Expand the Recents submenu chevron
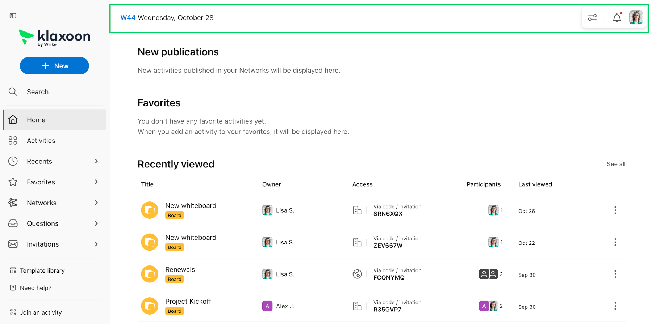 pyautogui.click(x=96, y=161)
